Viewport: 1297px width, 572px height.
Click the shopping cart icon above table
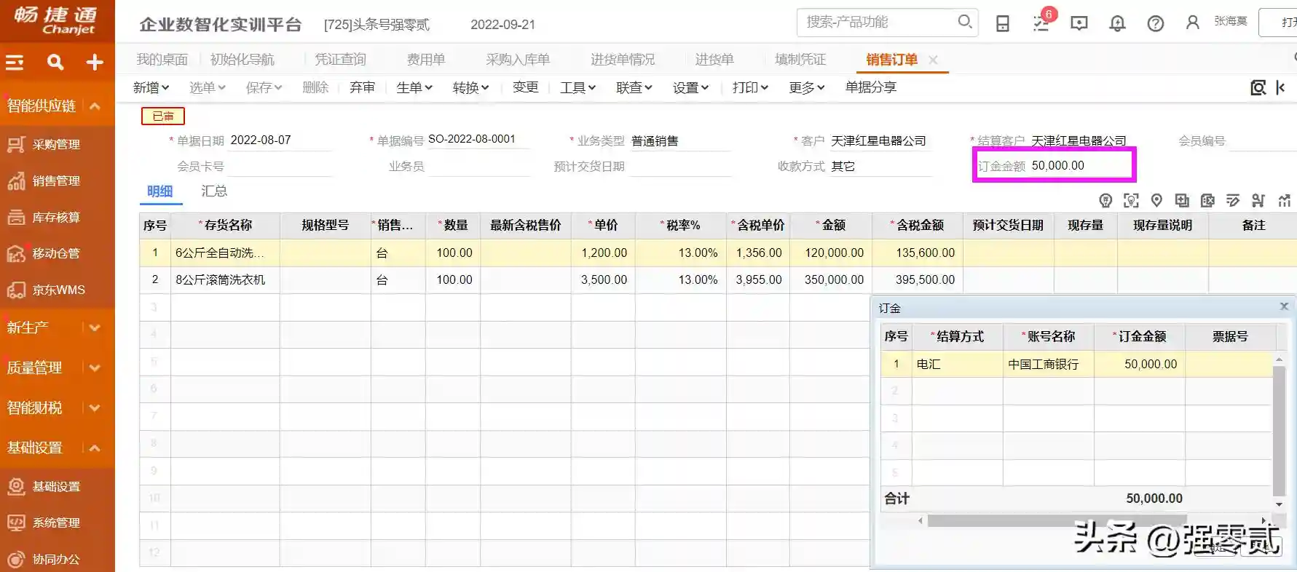(x=1258, y=200)
